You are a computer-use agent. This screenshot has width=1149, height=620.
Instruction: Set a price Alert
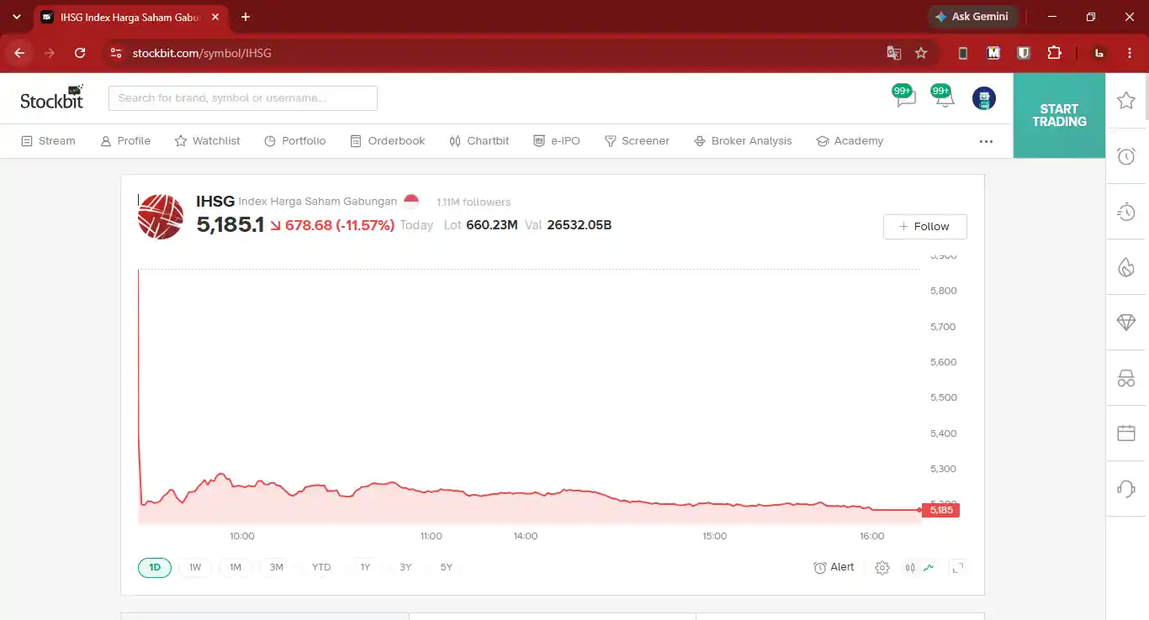(x=834, y=568)
